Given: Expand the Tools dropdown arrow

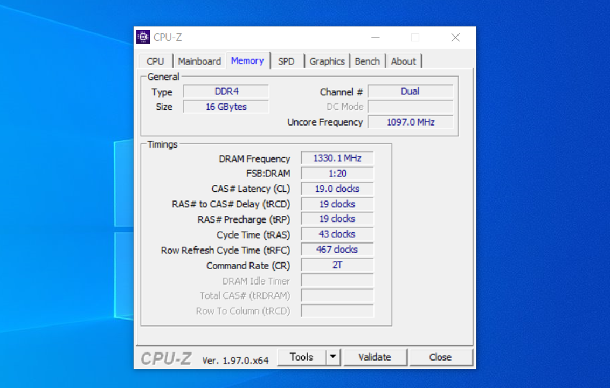Looking at the screenshot, I should click(333, 357).
